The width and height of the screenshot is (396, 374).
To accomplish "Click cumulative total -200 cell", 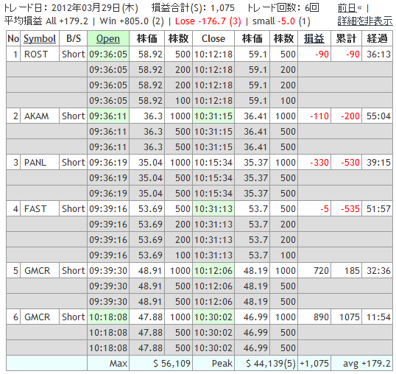I will (x=346, y=116).
